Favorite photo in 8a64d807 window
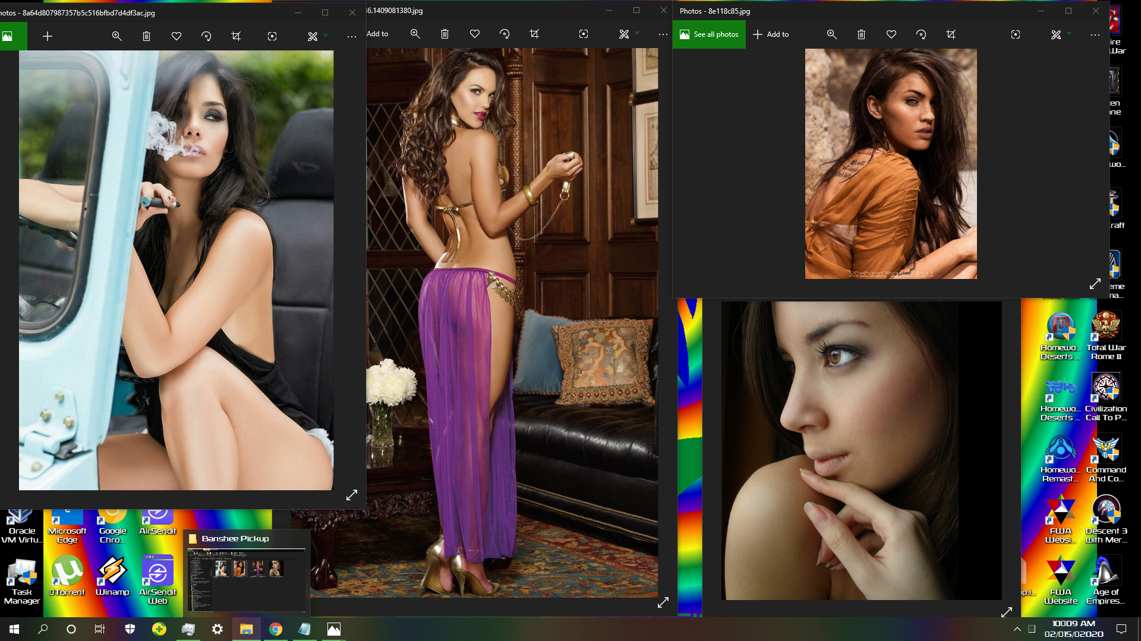The width and height of the screenshot is (1141, 641). (176, 36)
